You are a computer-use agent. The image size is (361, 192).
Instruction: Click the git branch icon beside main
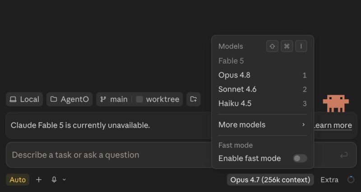tap(103, 99)
